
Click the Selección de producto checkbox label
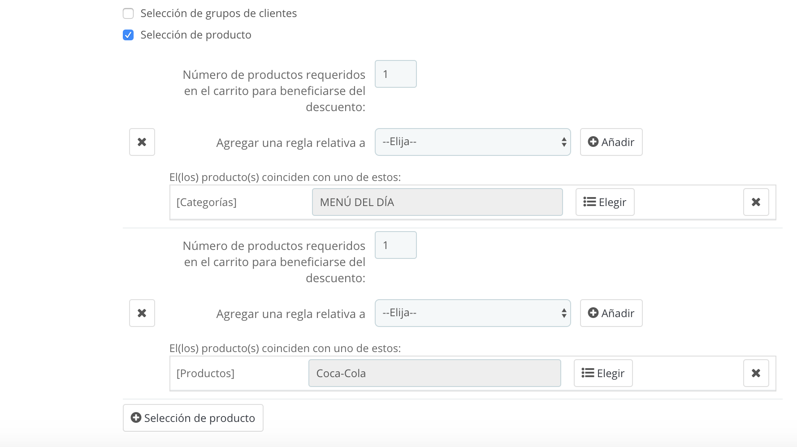(196, 35)
